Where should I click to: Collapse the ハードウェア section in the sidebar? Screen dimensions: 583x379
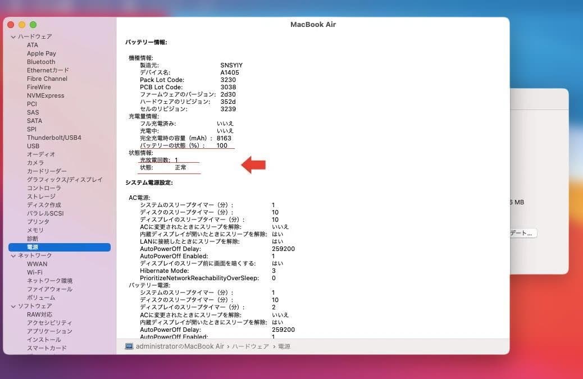(13, 36)
